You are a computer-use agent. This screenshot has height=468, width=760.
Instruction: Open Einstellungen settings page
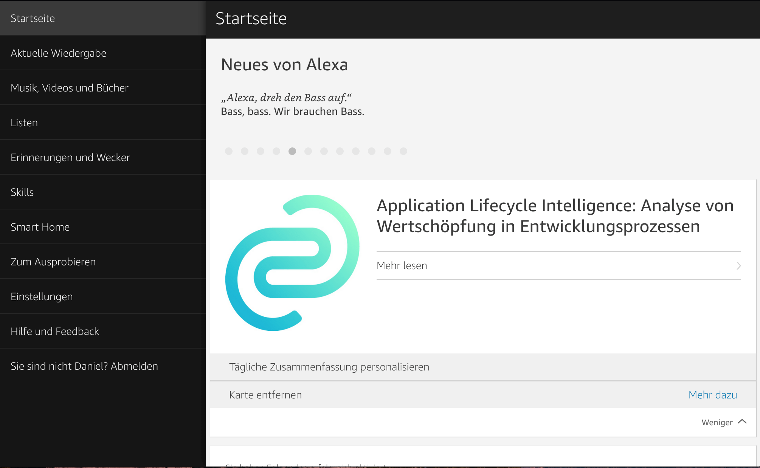(42, 296)
